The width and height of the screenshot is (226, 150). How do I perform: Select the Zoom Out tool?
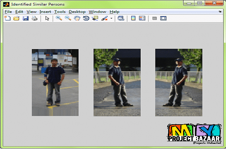[x=68, y=18]
